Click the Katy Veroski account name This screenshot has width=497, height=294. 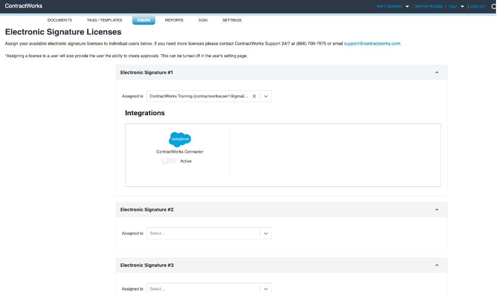[x=389, y=6]
